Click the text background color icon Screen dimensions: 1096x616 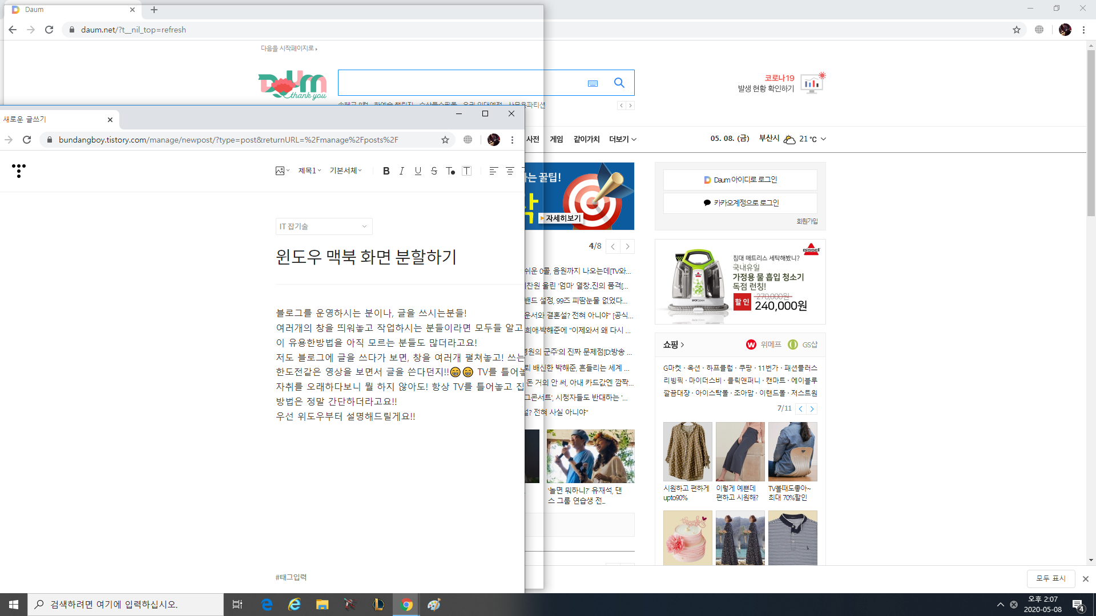point(466,171)
